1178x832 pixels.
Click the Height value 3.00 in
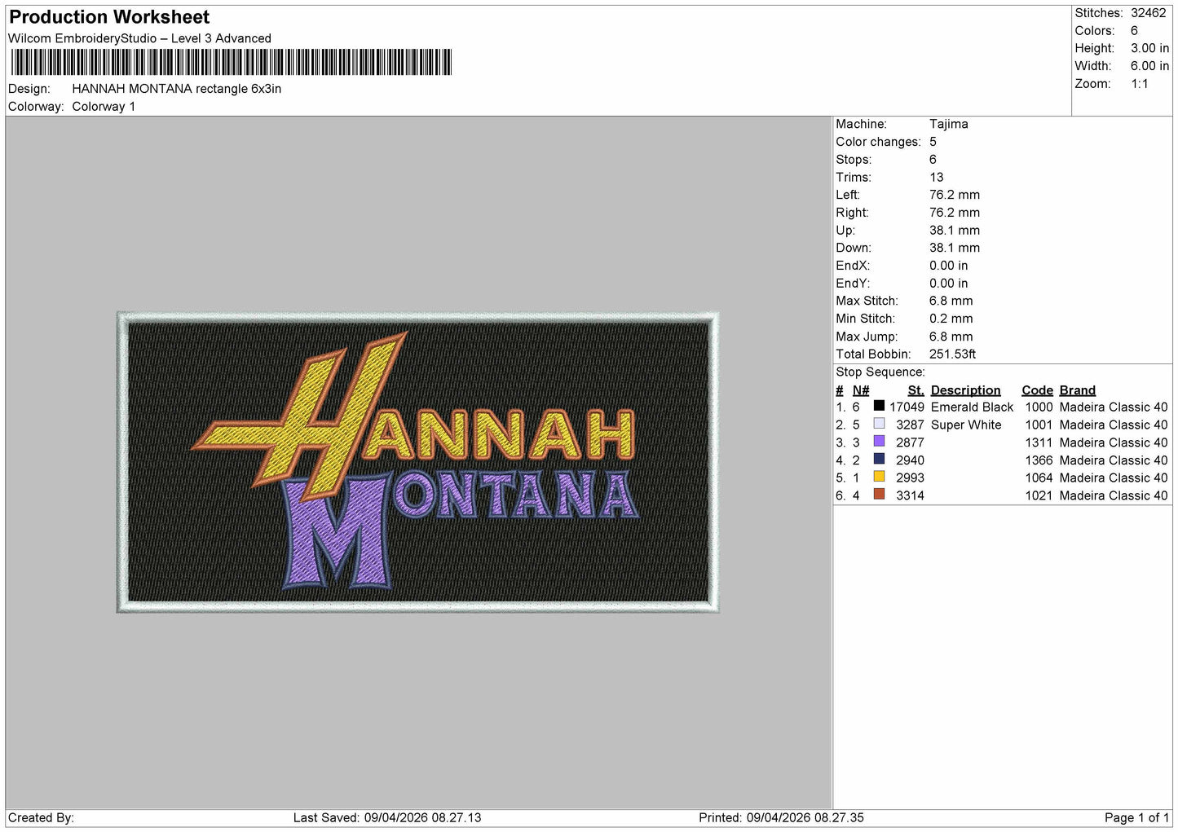tap(1149, 48)
